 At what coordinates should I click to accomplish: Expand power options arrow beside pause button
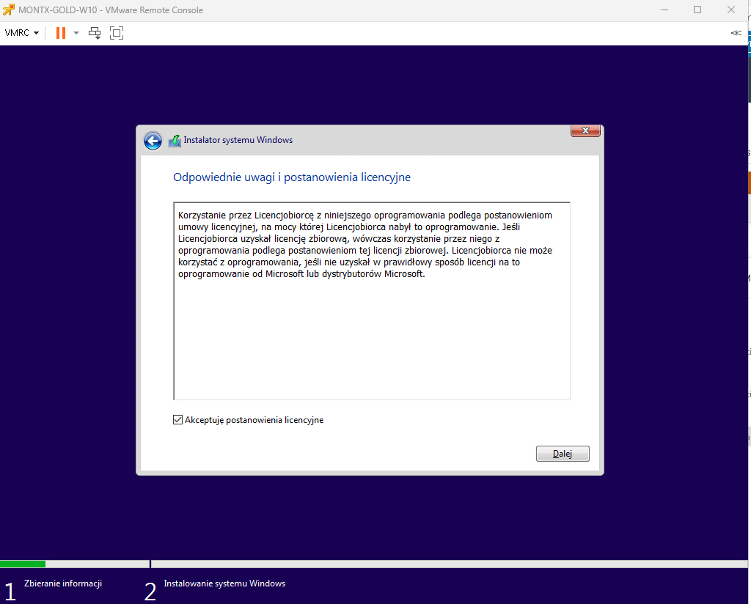click(76, 33)
